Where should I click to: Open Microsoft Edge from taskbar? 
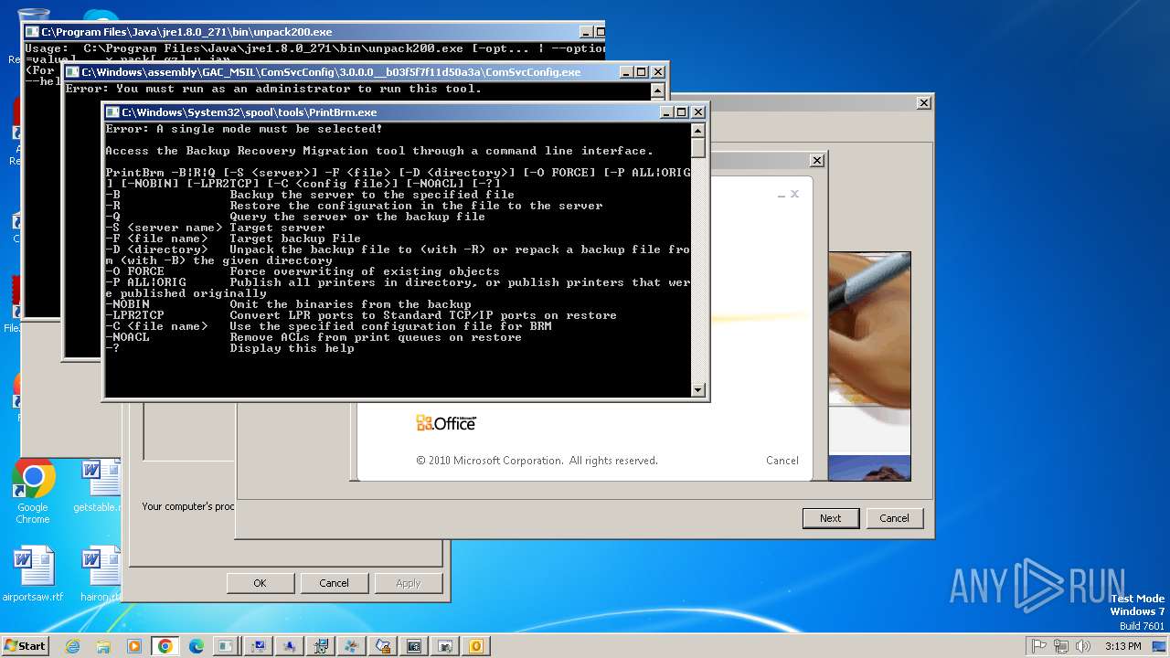pyautogui.click(x=197, y=646)
